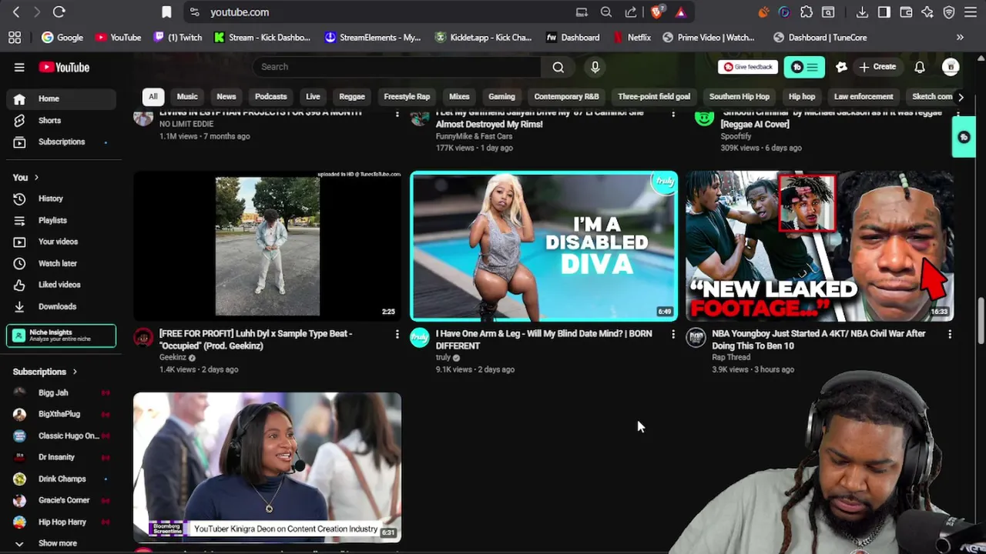Select the Music filter chip
986x554 pixels.
187,96
